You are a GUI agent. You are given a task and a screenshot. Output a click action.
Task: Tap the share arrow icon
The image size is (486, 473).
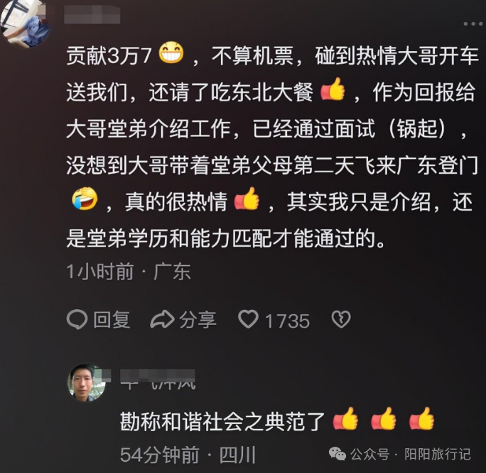pyautogui.click(x=162, y=319)
